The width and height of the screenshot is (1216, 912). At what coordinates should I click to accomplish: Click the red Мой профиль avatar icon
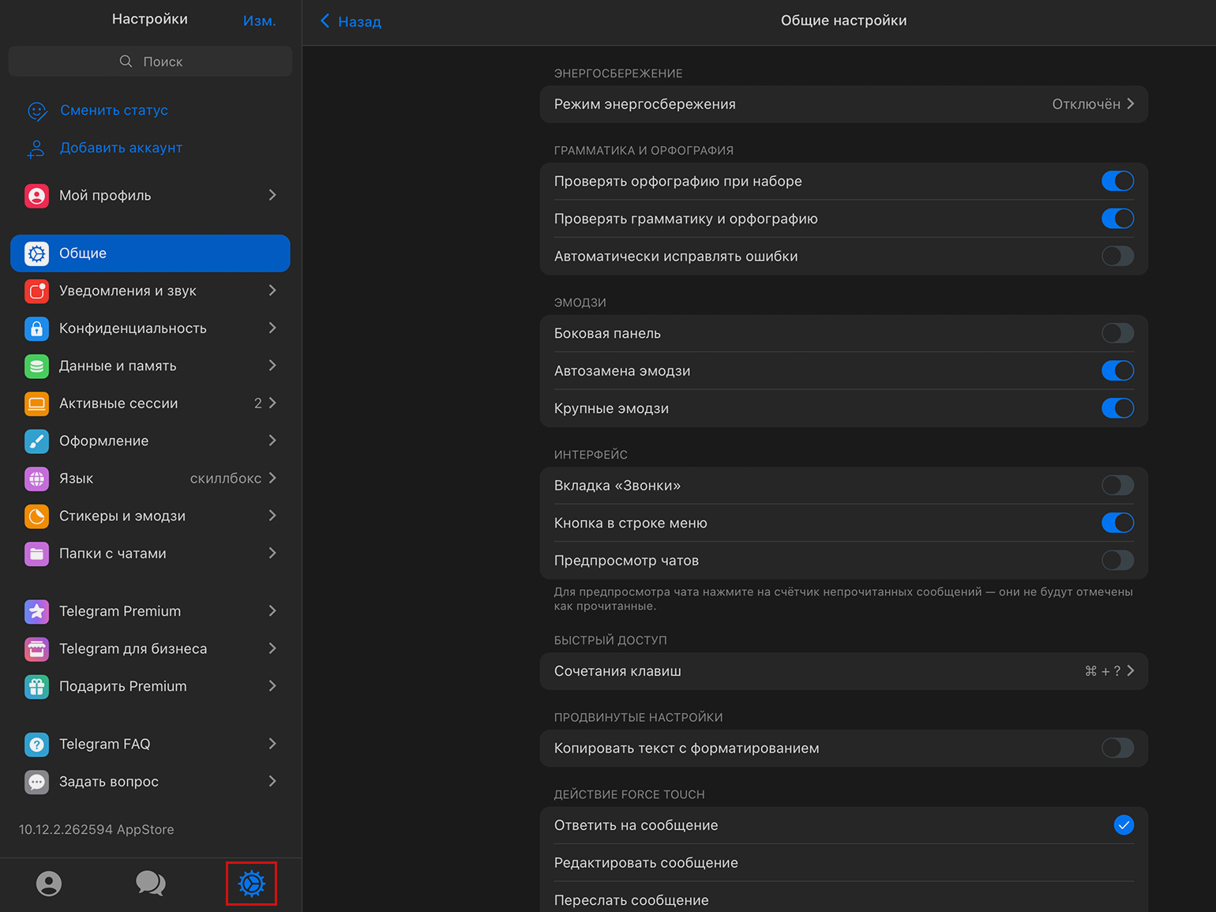point(36,196)
